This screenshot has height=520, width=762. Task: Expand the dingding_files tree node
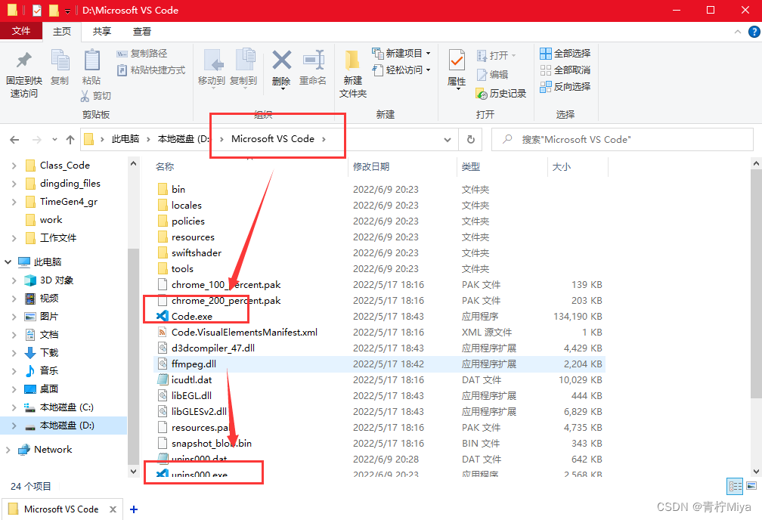point(14,184)
